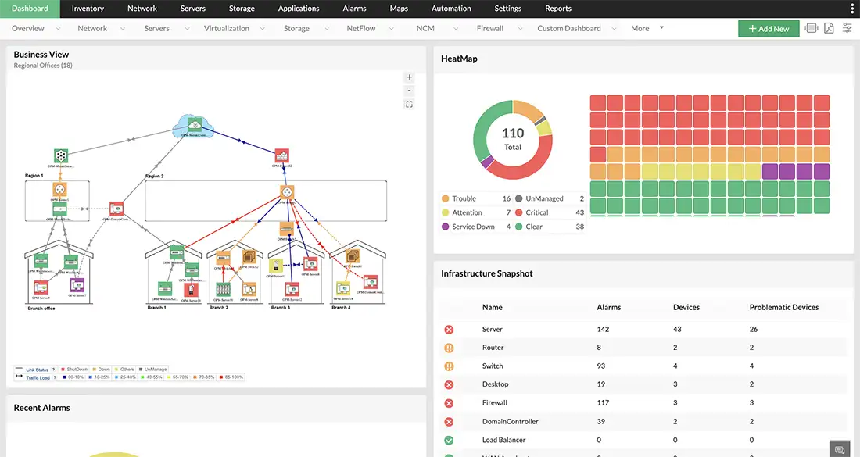The image size is (860, 457).
Task: Expand Business View to fullscreen
Action: click(409, 103)
